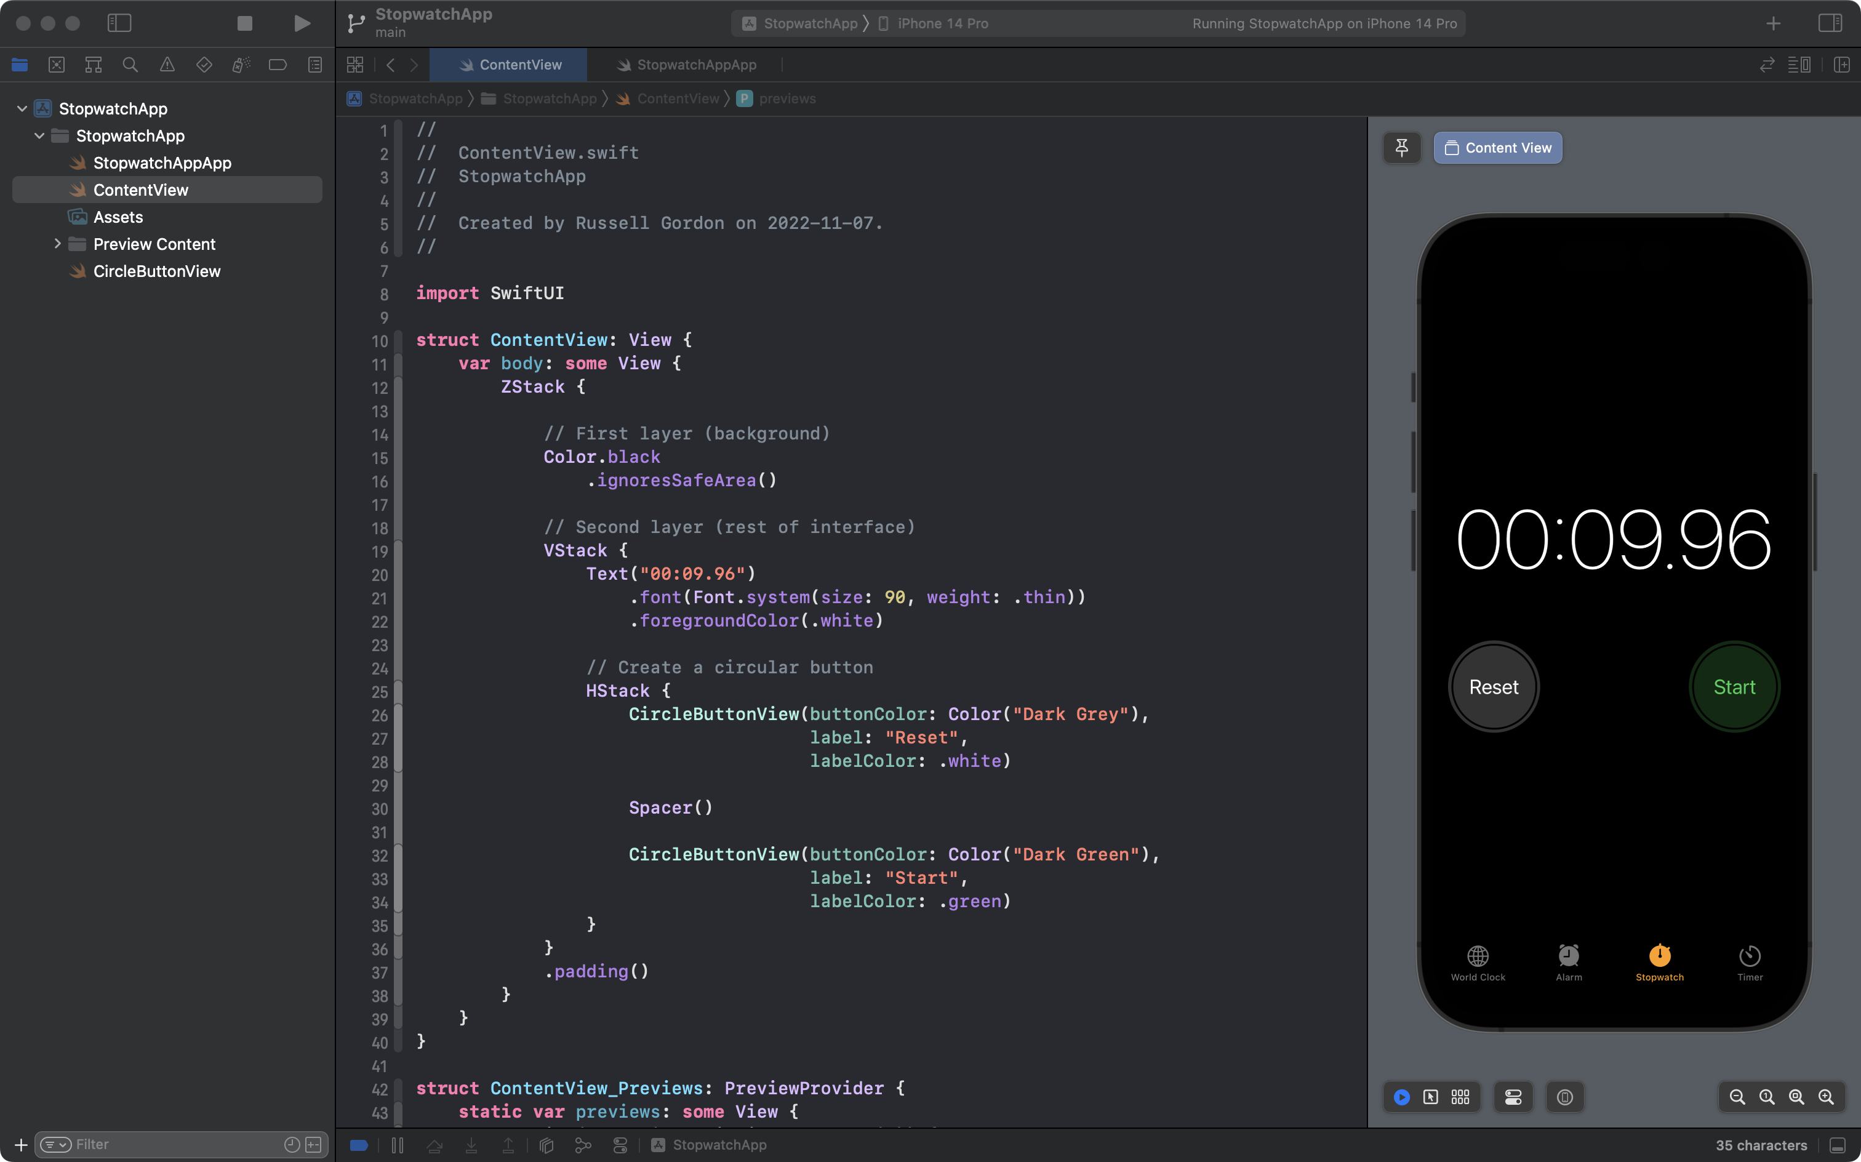Click the Stop button in toolbar
Viewport: 1861px width, 1162px height.
pos(244,24)
